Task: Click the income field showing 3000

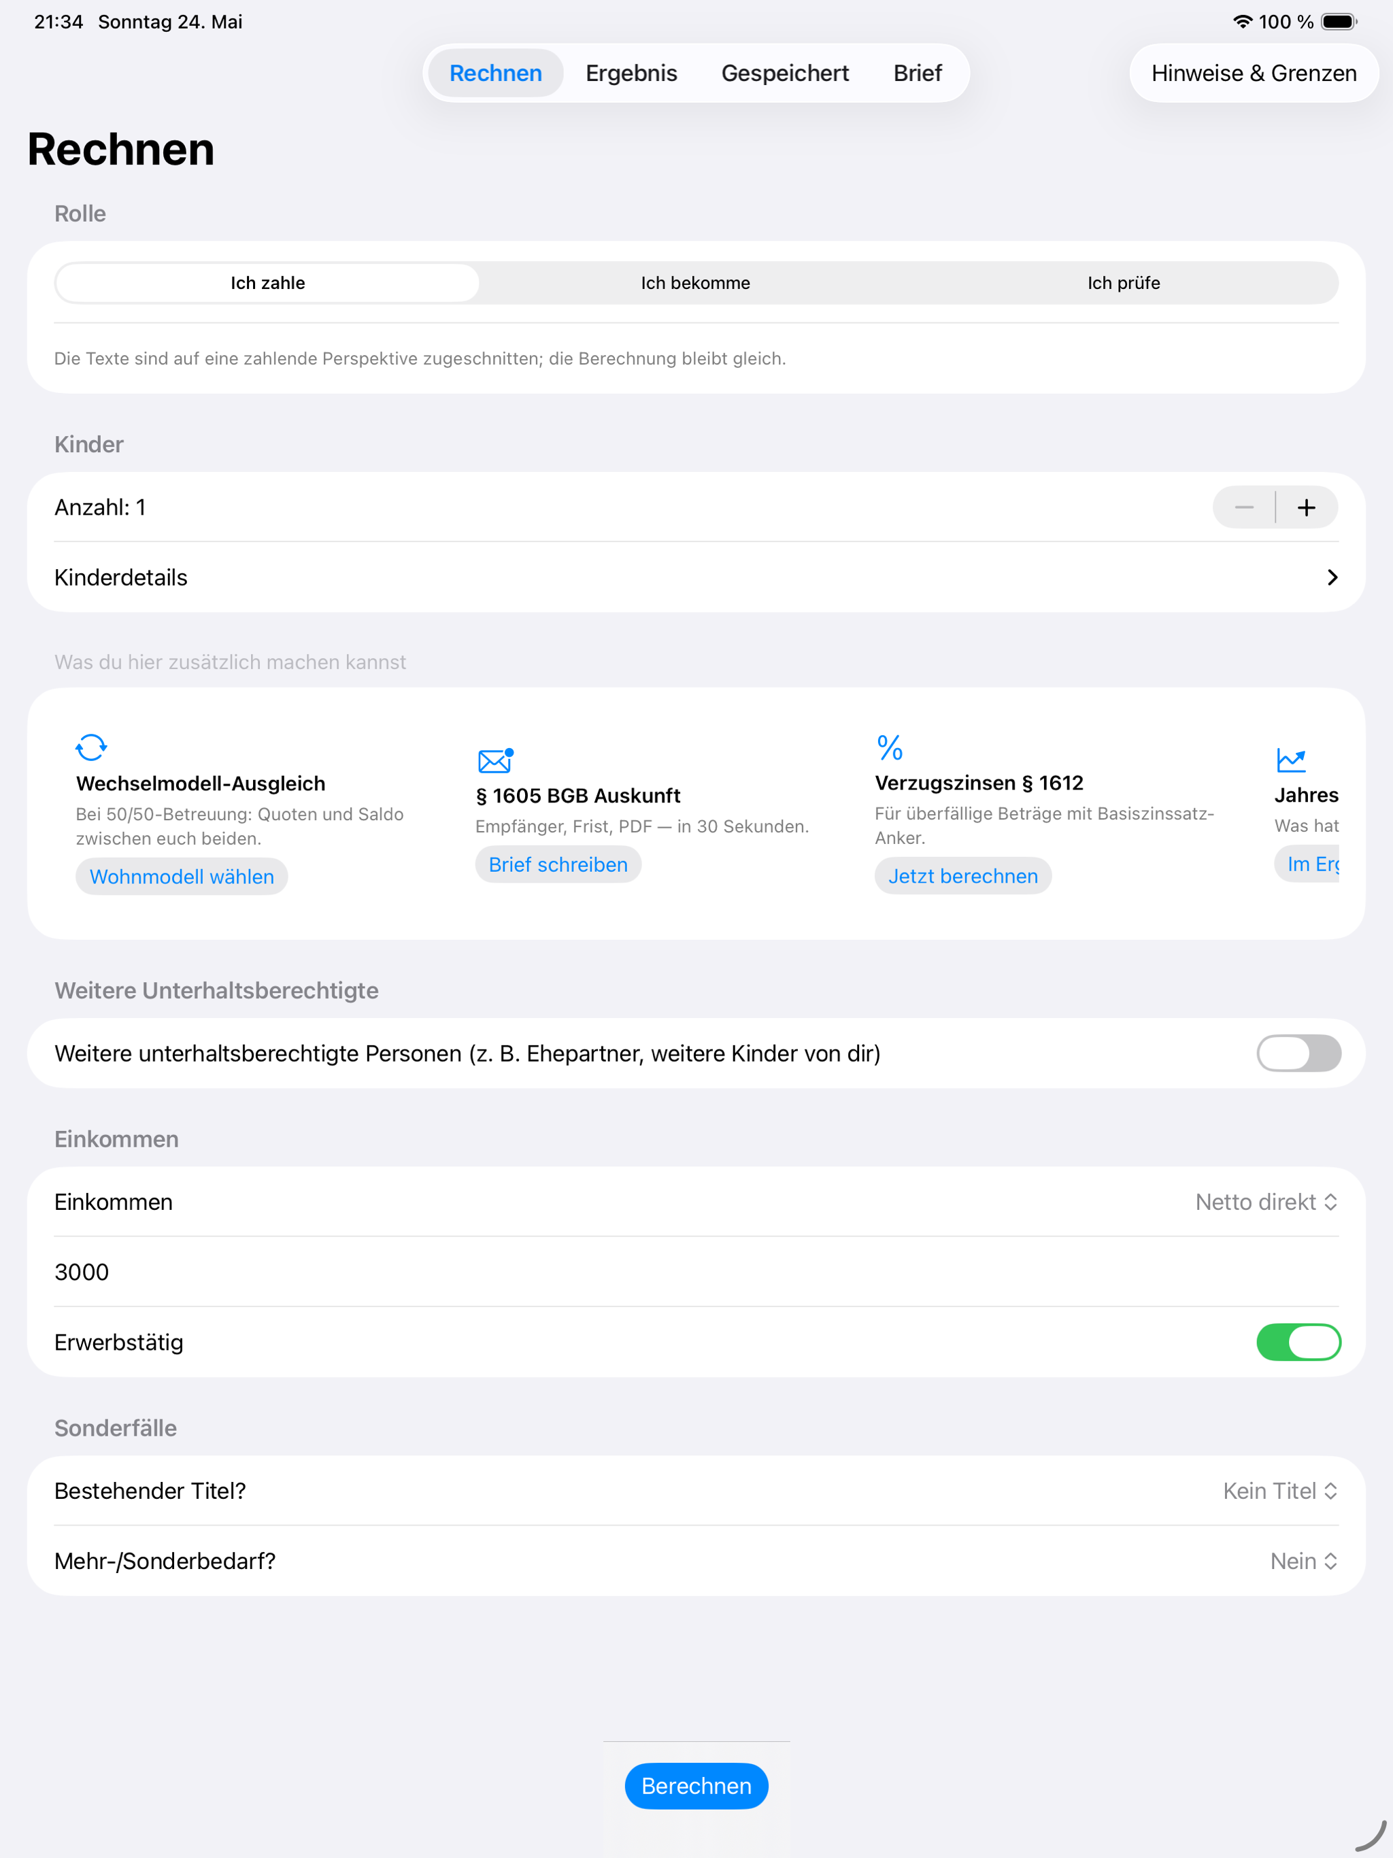Action: click(696, 1272)
